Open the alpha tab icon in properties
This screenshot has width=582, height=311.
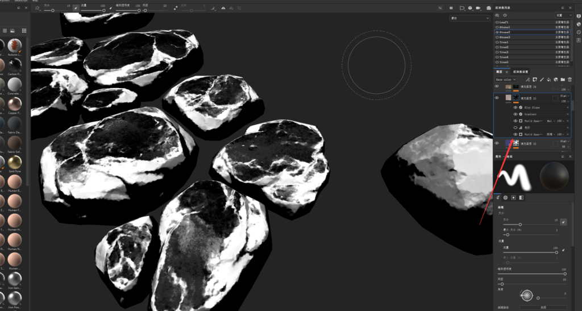pyautogui.click(x=505, y=197)
